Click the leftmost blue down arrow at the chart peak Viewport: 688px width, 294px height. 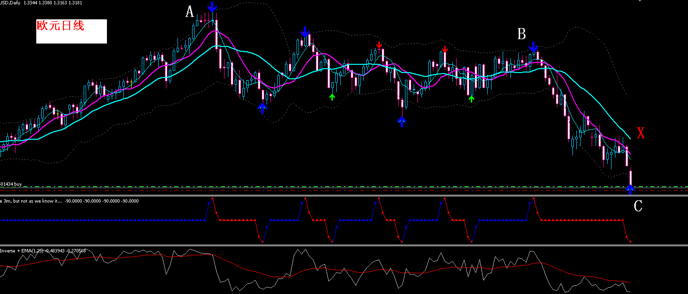(212, 7)
